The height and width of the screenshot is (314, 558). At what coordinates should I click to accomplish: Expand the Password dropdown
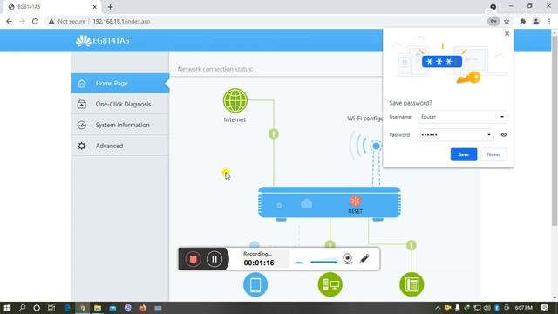tap(489, 135)
